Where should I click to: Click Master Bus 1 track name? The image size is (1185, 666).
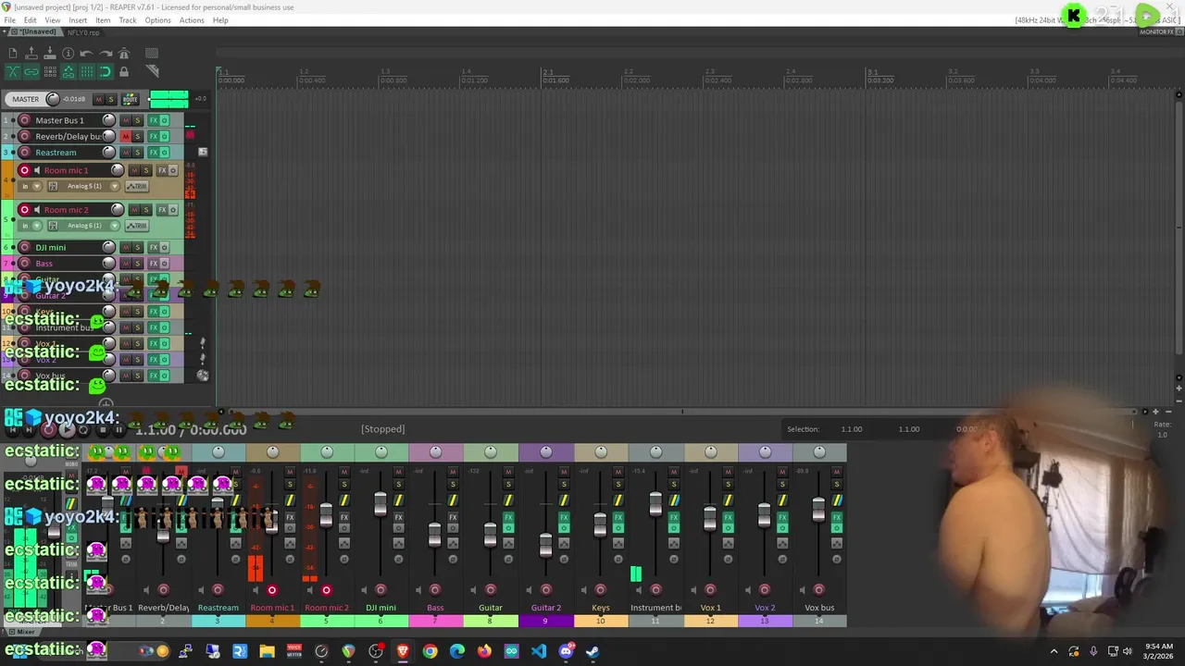point(59,120)
